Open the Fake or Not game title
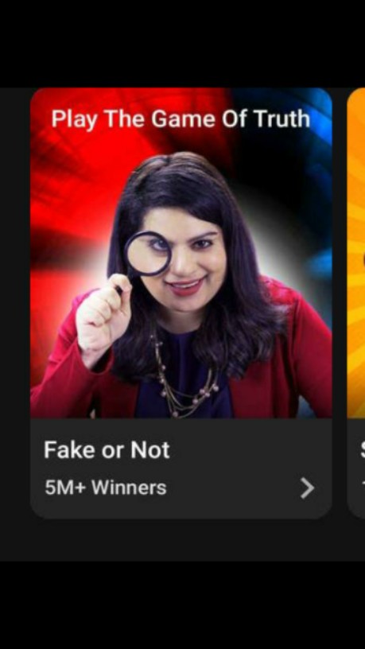The height and width of the screenshot is (649, 365). (x=107, y=450)
